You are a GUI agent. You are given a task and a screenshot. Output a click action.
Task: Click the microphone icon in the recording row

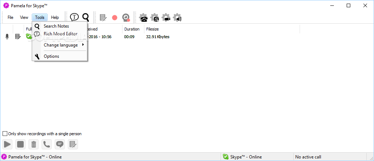(7, 37)
